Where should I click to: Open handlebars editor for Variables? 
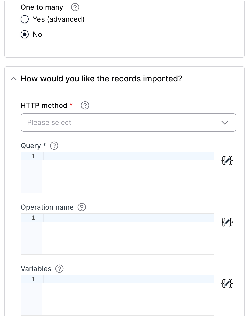click(x=227, y=283)
